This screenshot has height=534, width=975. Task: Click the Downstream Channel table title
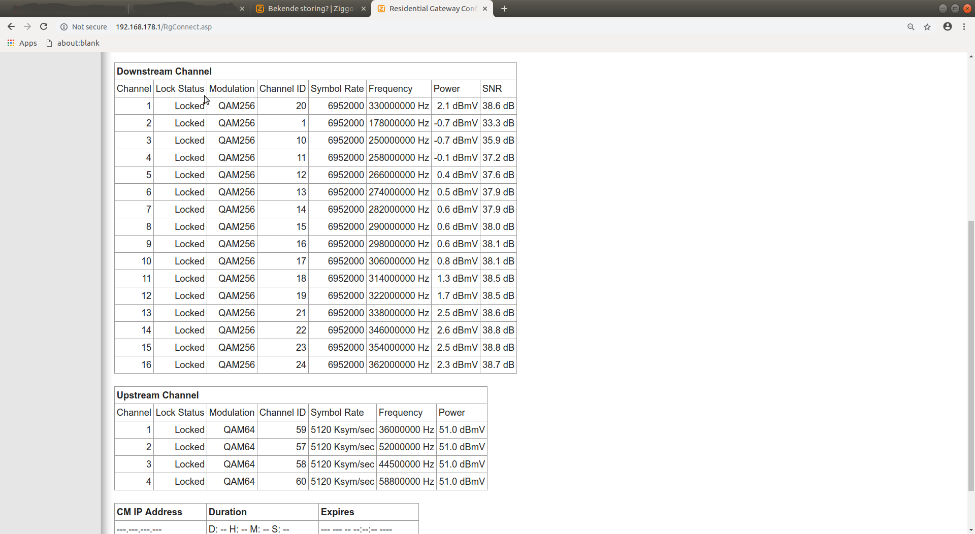click(x=164, y=72)
